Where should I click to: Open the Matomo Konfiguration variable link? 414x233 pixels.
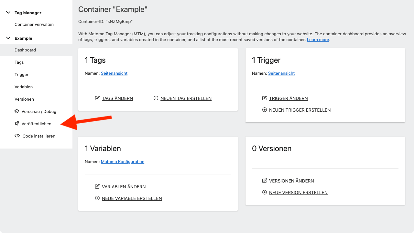(123, 161)
